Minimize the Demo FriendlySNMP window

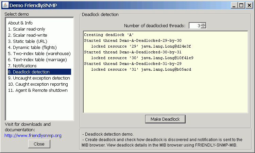pyautogui.click(x=234, y=5)
